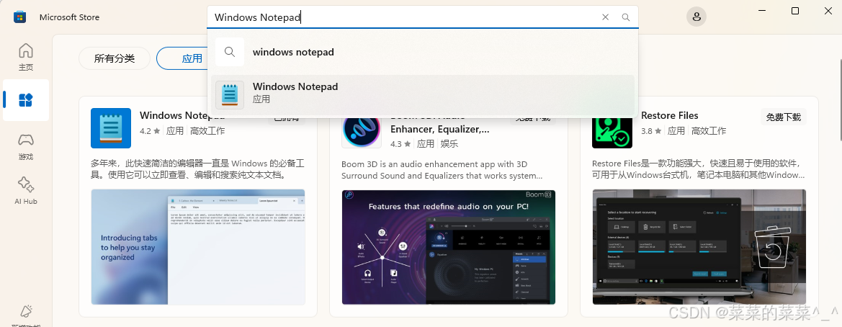This screenshot has width=842, height=327.
Task: Open the Boom 3D features screenshot
Action: [x=449, y=247]
